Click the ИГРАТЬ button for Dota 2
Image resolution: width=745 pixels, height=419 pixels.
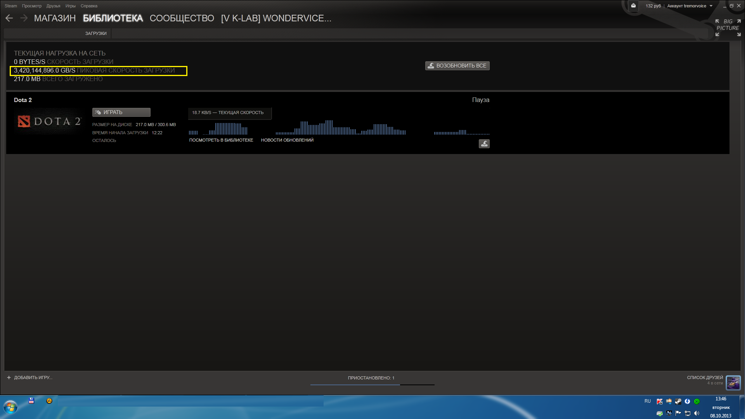[121, 112]
